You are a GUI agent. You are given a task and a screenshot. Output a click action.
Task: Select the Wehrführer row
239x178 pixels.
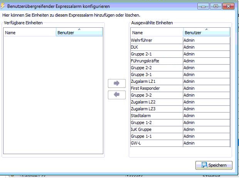pyautogui.click(x=157, y=40)
